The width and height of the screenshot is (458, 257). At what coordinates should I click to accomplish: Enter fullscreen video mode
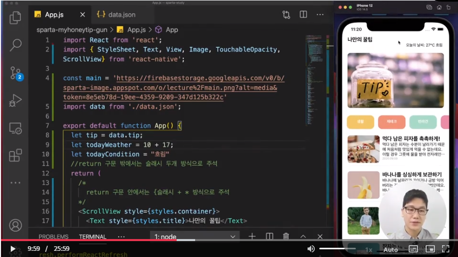tap(446, 249)
